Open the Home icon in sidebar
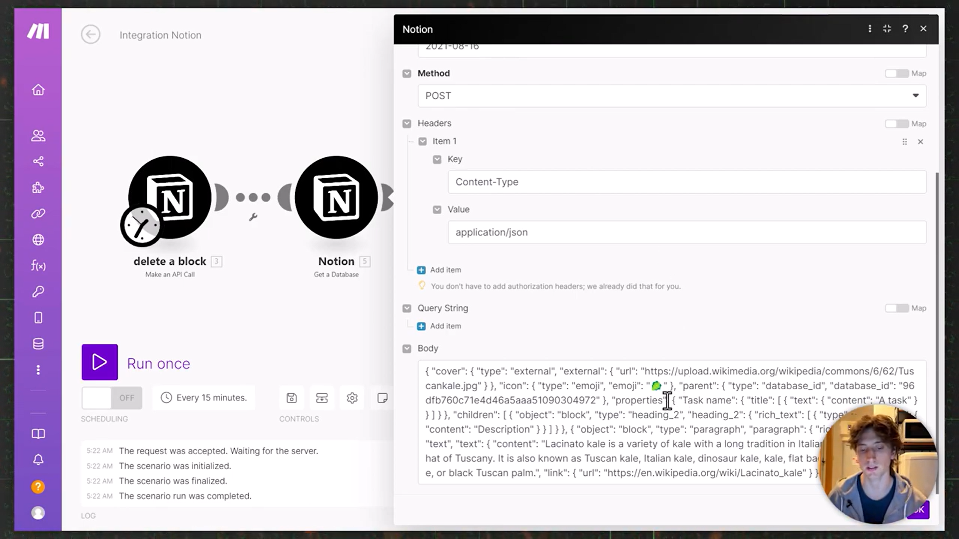This screenshot has width=959, height=539. [38, 90]
